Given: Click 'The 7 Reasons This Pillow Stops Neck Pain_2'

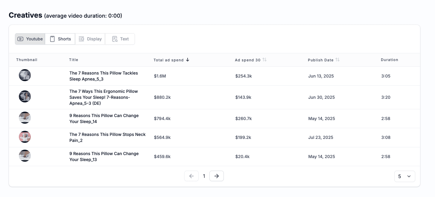Looking at the screenshot, I should point(107,137).
